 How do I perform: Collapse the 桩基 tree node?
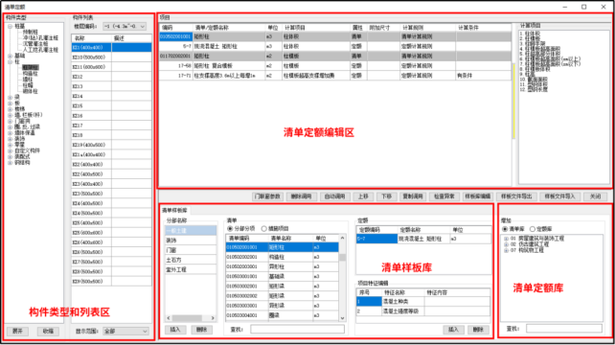[10, 26]
